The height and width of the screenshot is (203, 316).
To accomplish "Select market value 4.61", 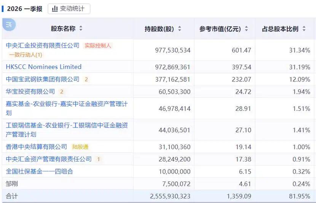I will 245,184.
